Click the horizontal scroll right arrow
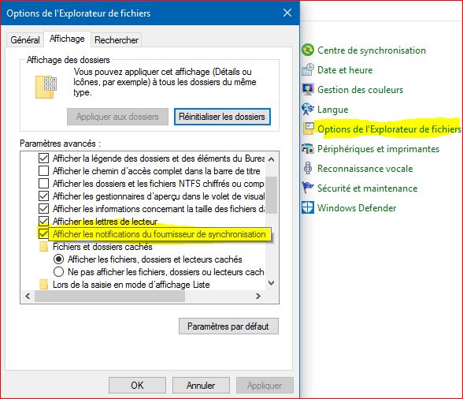This screenshot has height=399, width=463. click(258, 296)
